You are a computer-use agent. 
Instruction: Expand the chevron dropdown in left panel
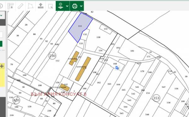(x=1, y=15)
